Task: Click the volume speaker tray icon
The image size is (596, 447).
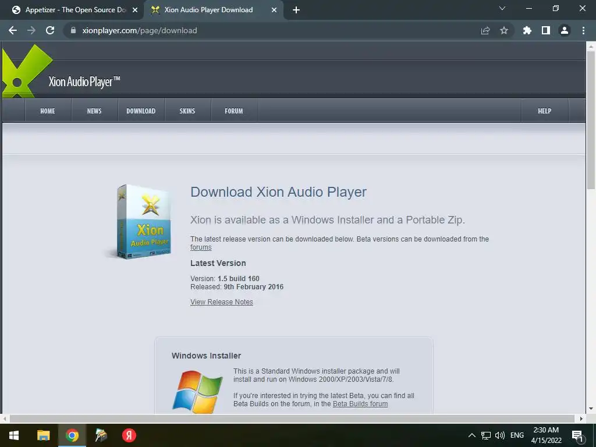Action: tap(500, 435)
